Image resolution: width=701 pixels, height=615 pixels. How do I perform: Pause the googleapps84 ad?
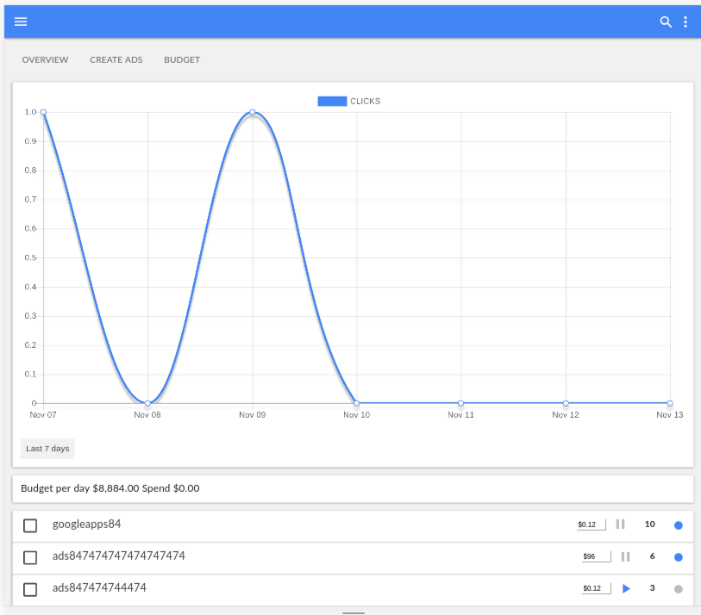[x=620, y=525]
